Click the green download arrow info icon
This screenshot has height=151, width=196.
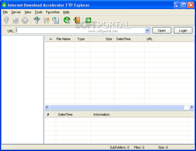point(67,20)
